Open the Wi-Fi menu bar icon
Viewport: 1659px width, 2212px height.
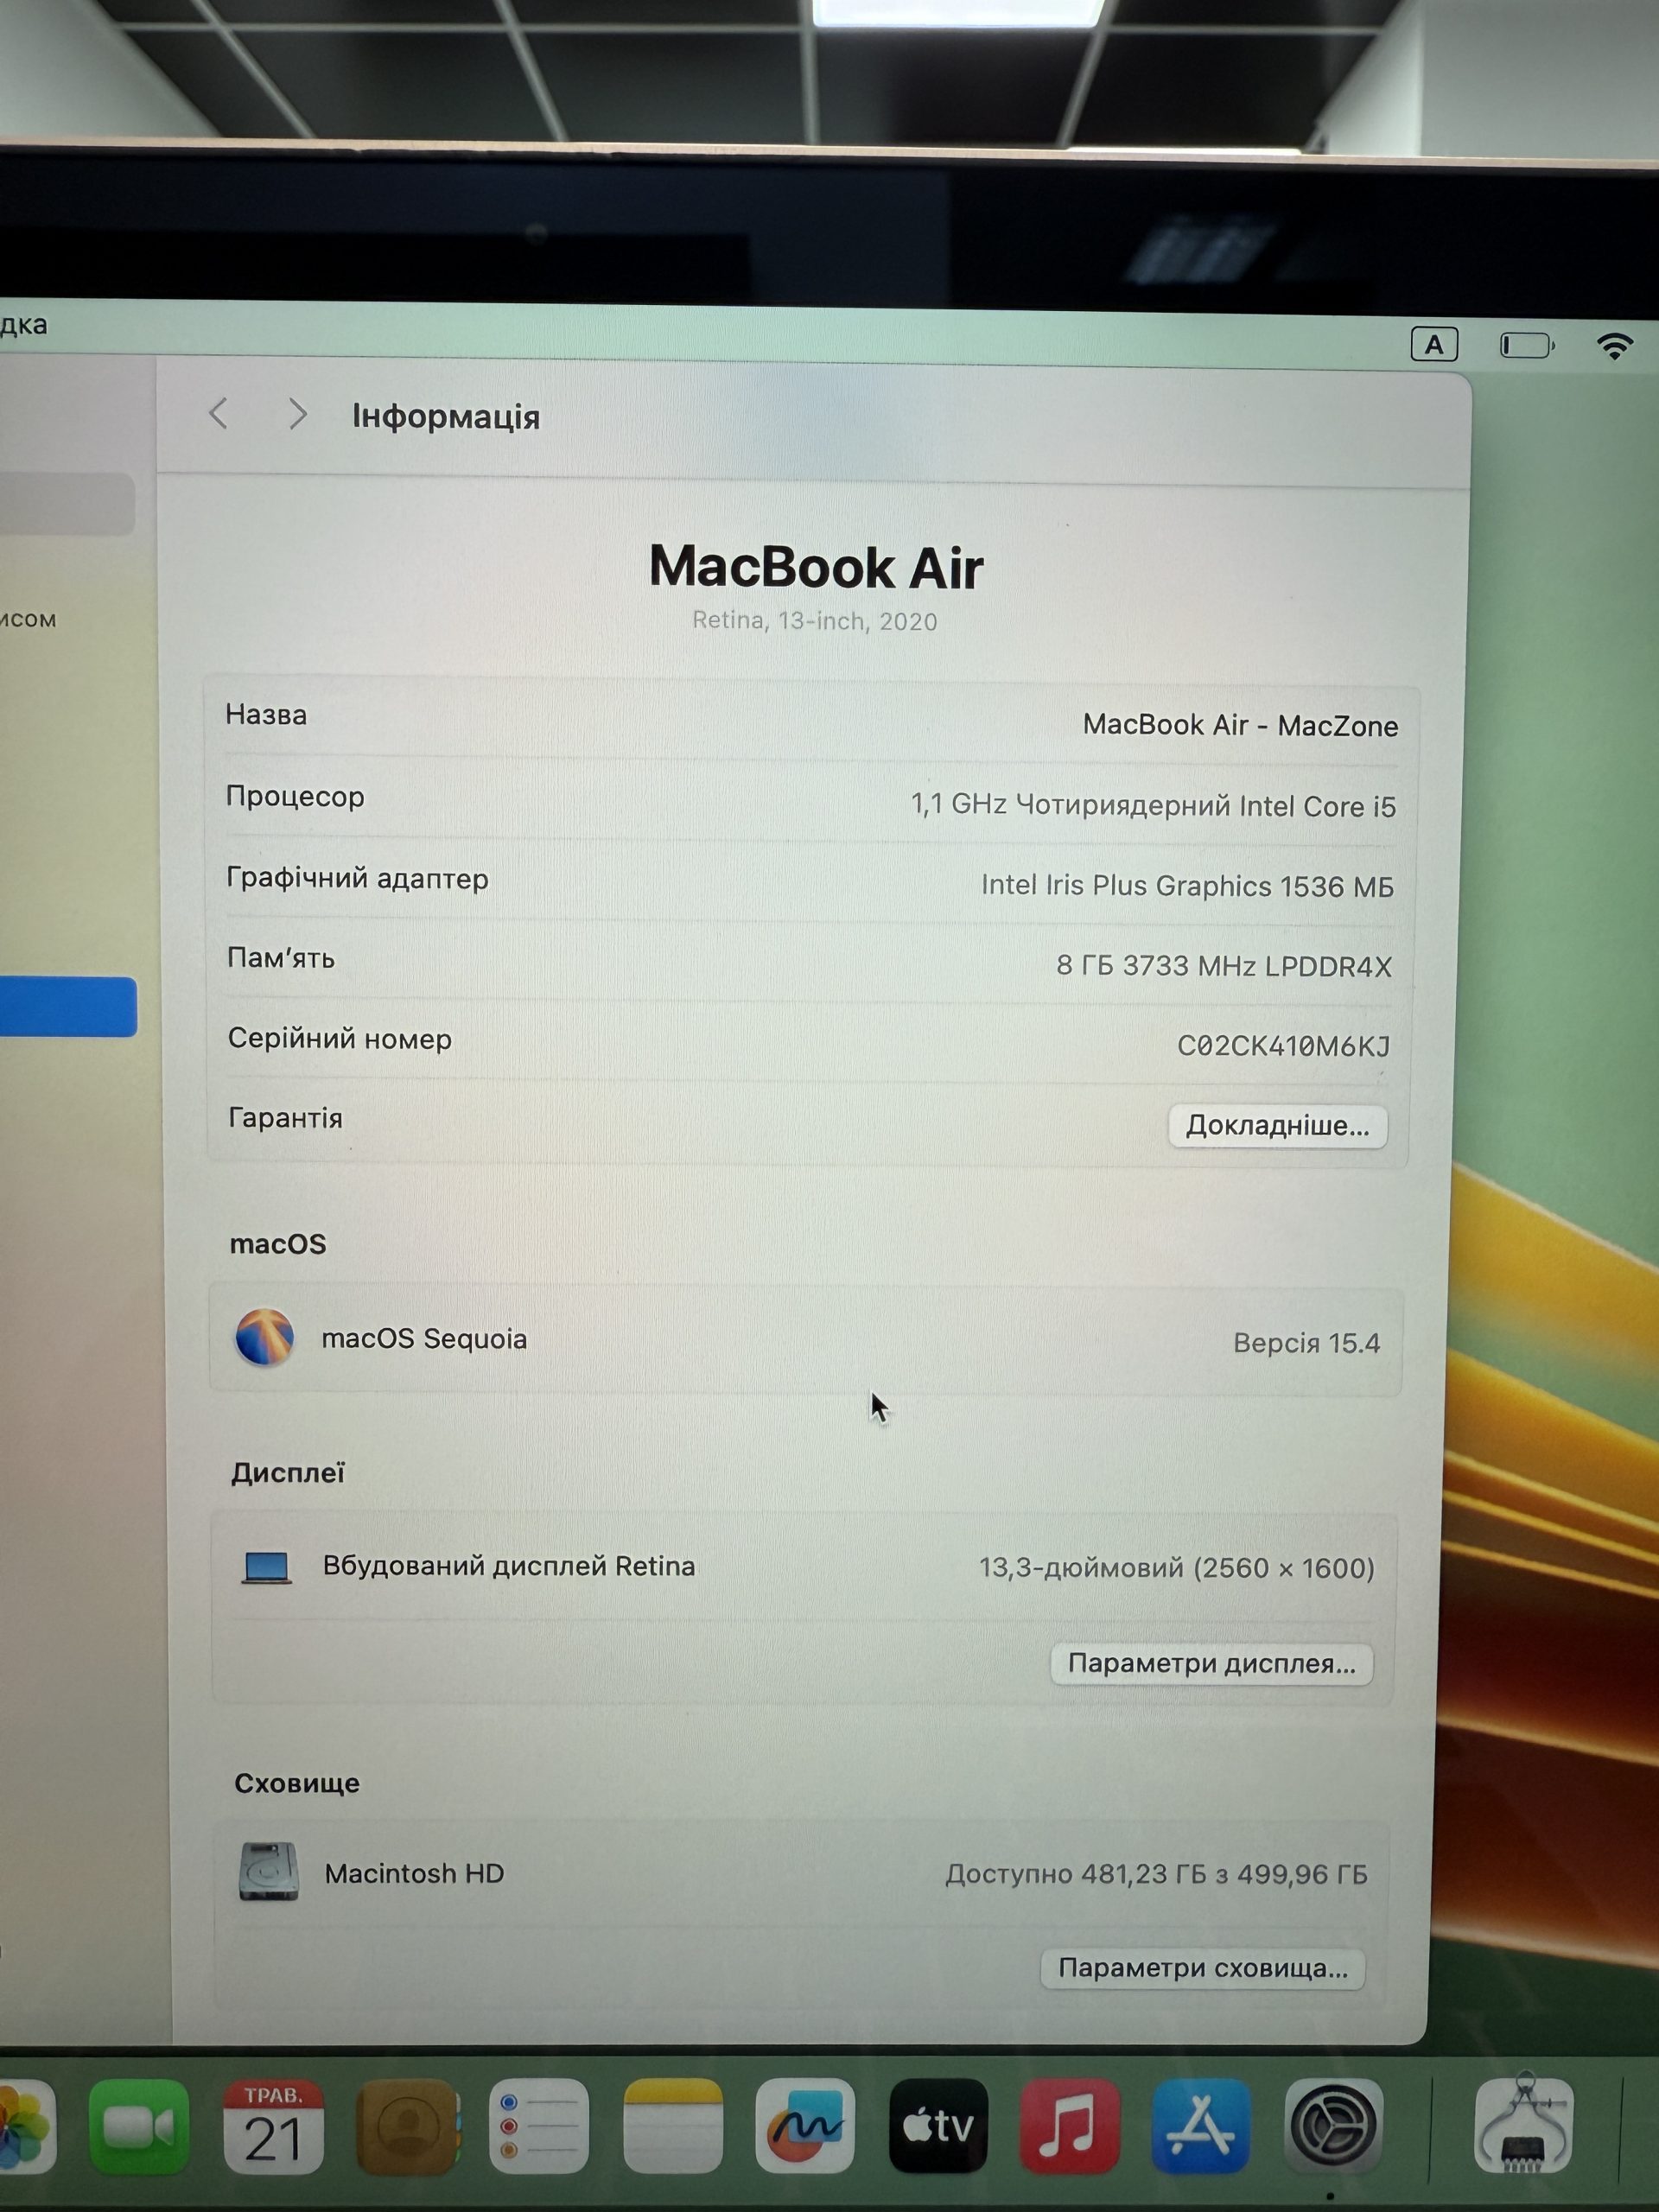pos(1615,345)
